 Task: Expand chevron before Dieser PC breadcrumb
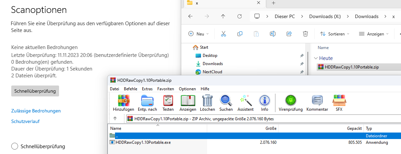click(267, 17)
